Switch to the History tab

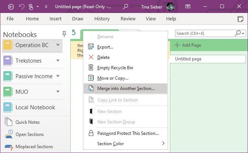102,19
